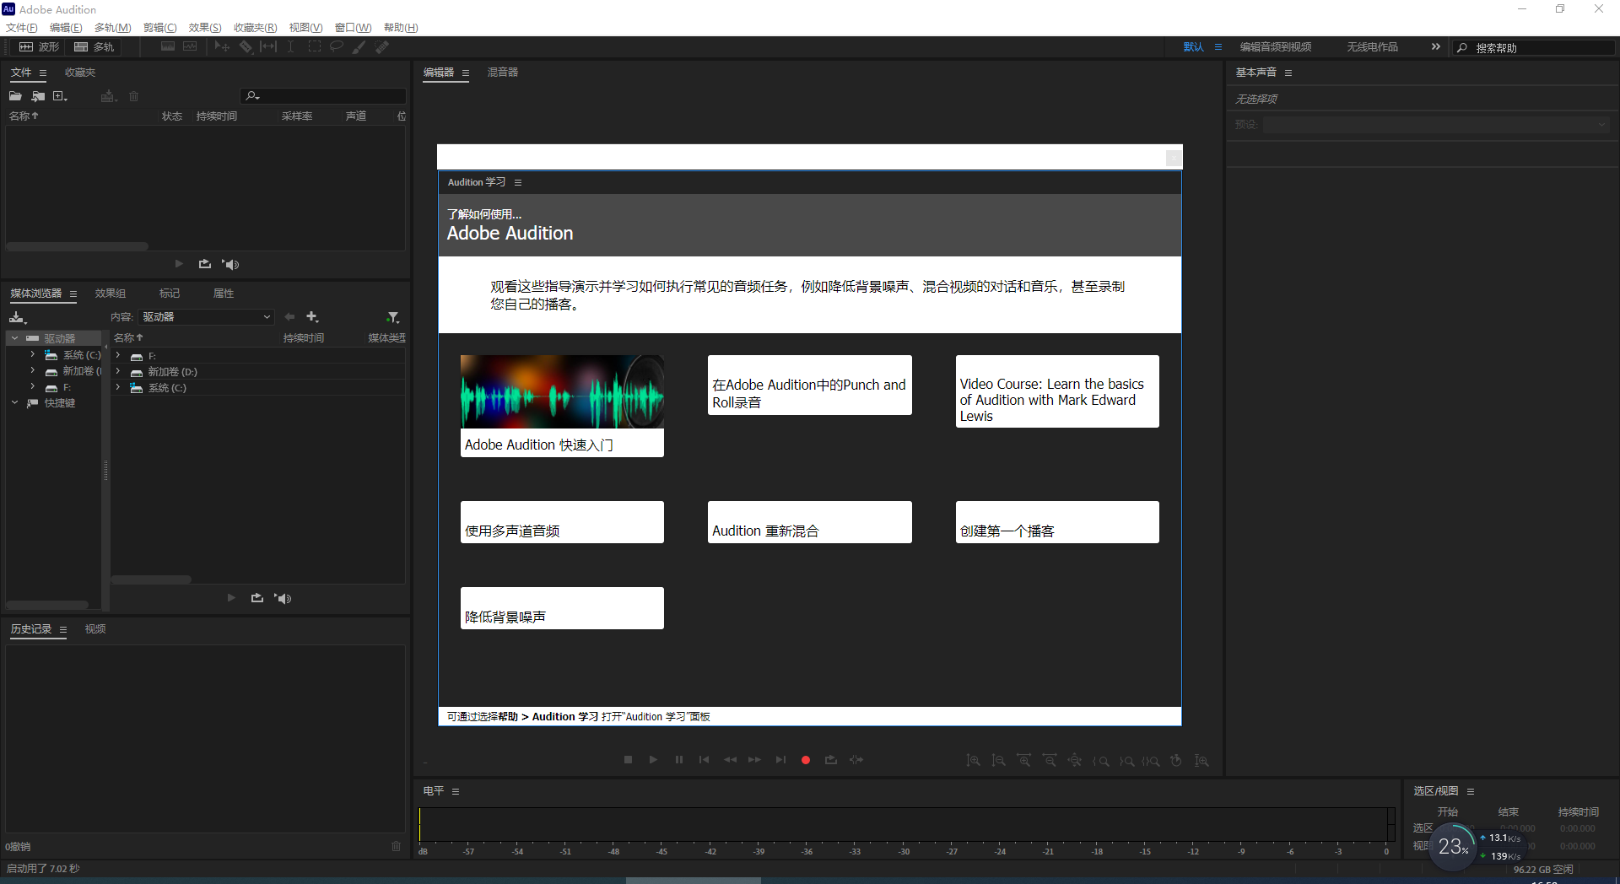Switch to the 混音器 tab
The height and width of the screenshot is (884, 1620).
click(502, 73)
